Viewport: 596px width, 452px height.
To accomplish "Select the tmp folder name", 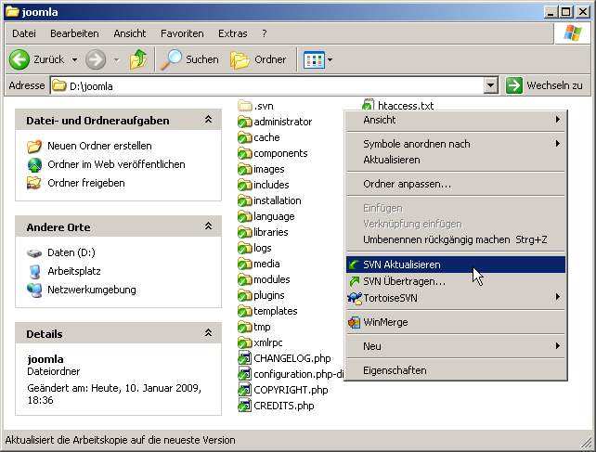I will click(262, 327).
